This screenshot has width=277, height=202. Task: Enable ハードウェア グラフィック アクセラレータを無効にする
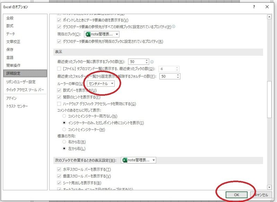coord(59,104)
